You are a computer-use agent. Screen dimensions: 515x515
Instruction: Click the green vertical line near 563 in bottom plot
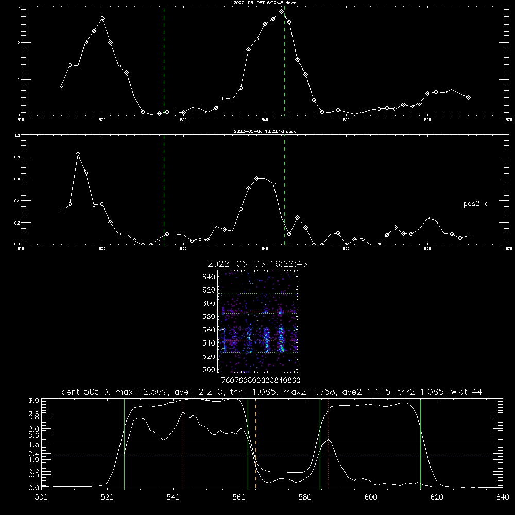(248, 443)
